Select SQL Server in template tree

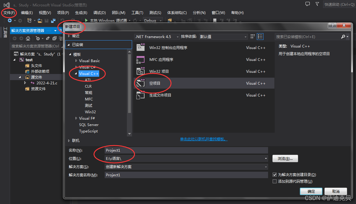pos(89,125)
